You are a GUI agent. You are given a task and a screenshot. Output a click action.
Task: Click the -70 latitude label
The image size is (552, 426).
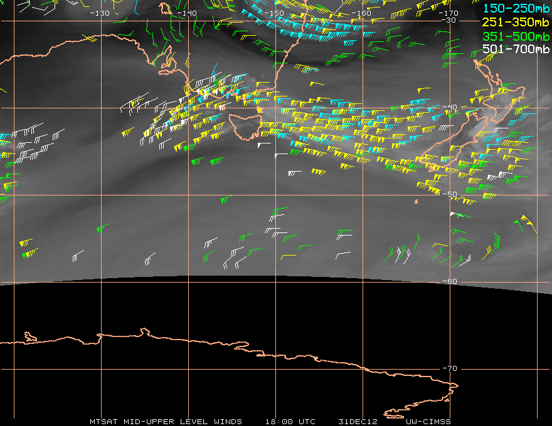tap(450, 368)
